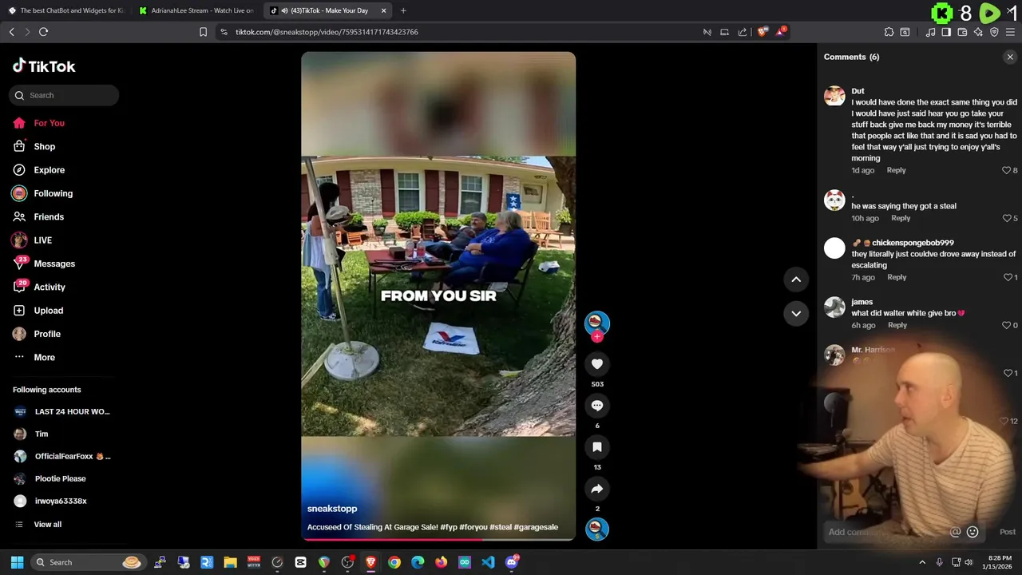Image resolution: width=1022 pixels, height=575 pixels.
Task: Seek using the red video progress bar
Action: pos(438,539)
